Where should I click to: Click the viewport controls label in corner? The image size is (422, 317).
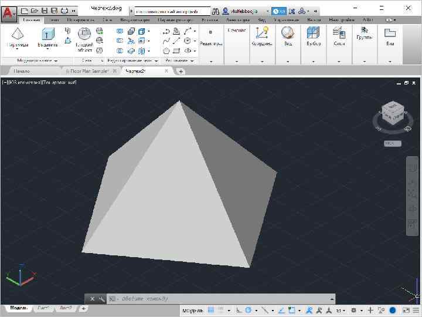39,82
